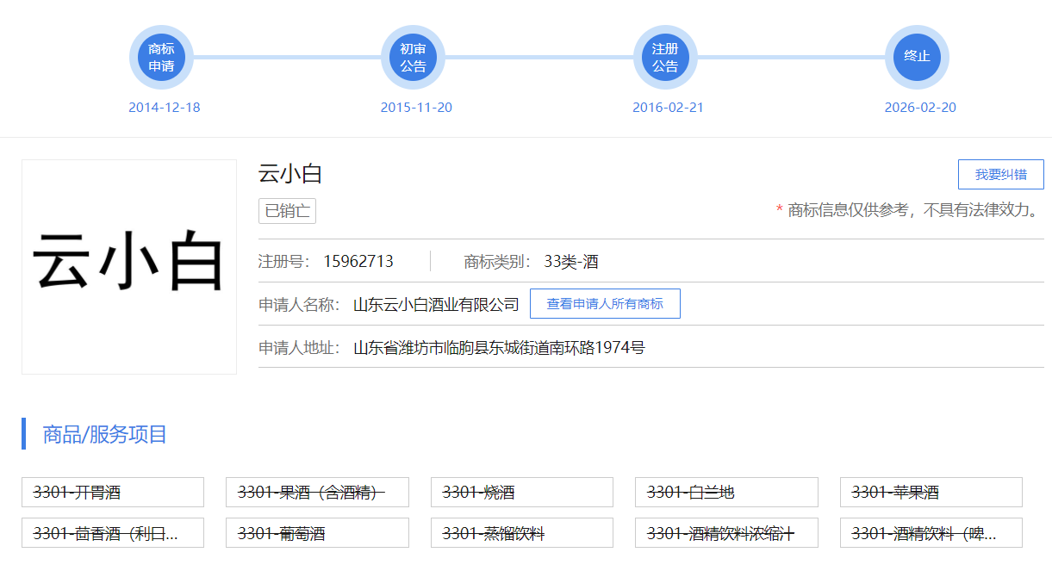Click the 我要纠错 button
This screenshot has width=1052, height=571.
pyautogui.click(x=1001, y=174)
